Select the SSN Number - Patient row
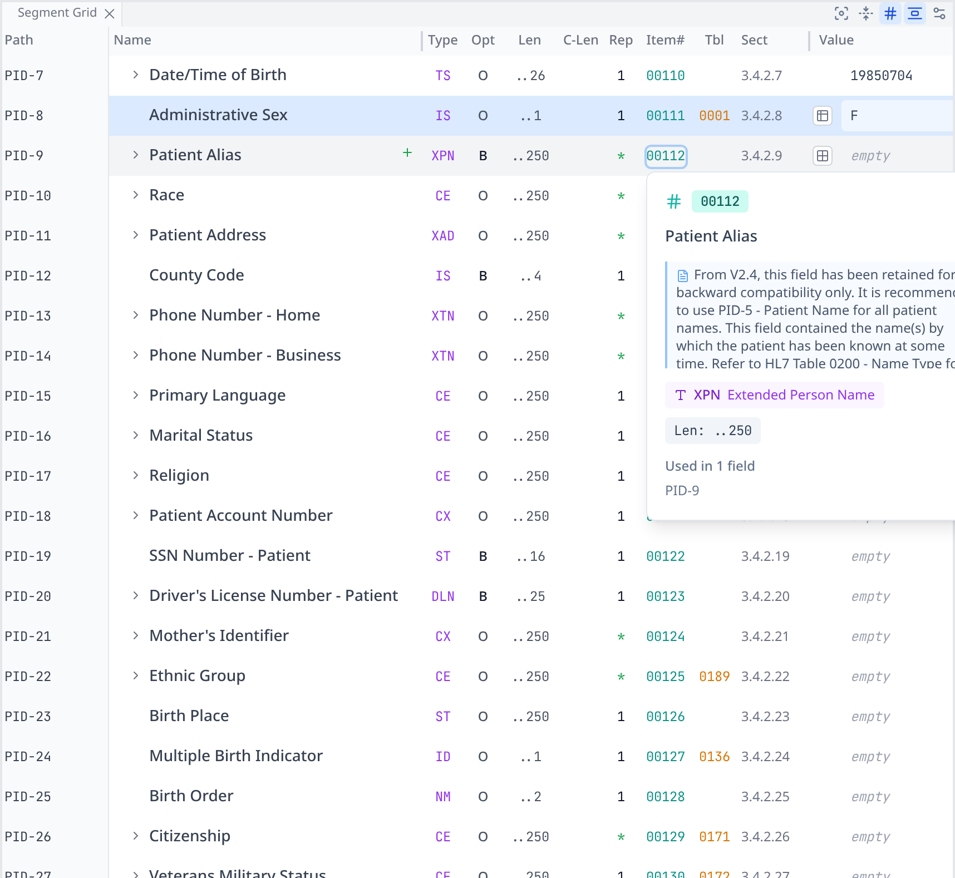 point(229,555)
